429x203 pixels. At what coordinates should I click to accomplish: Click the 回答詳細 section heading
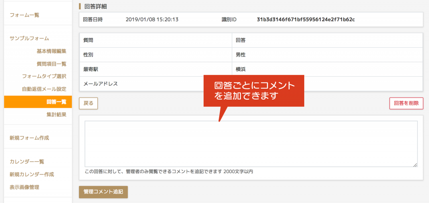click(x=96, y=6)
